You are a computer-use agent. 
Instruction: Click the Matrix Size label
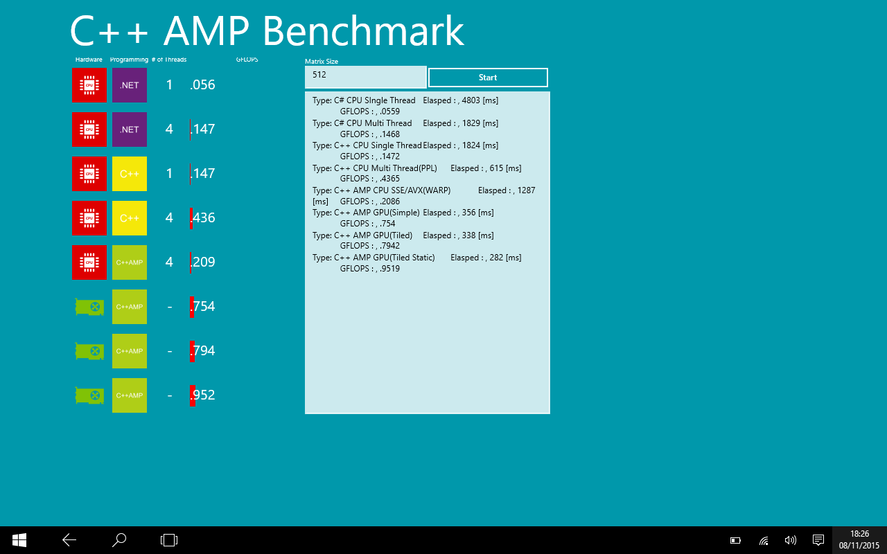click(322, 62)
